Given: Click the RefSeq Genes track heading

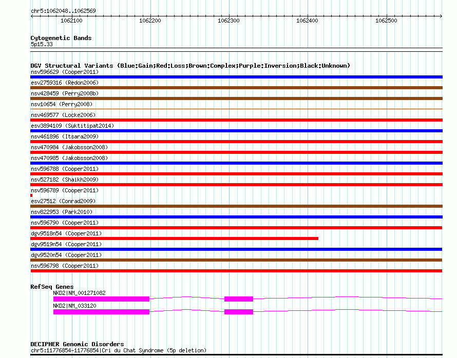Looking at the screenshot, I should (52, 287).
